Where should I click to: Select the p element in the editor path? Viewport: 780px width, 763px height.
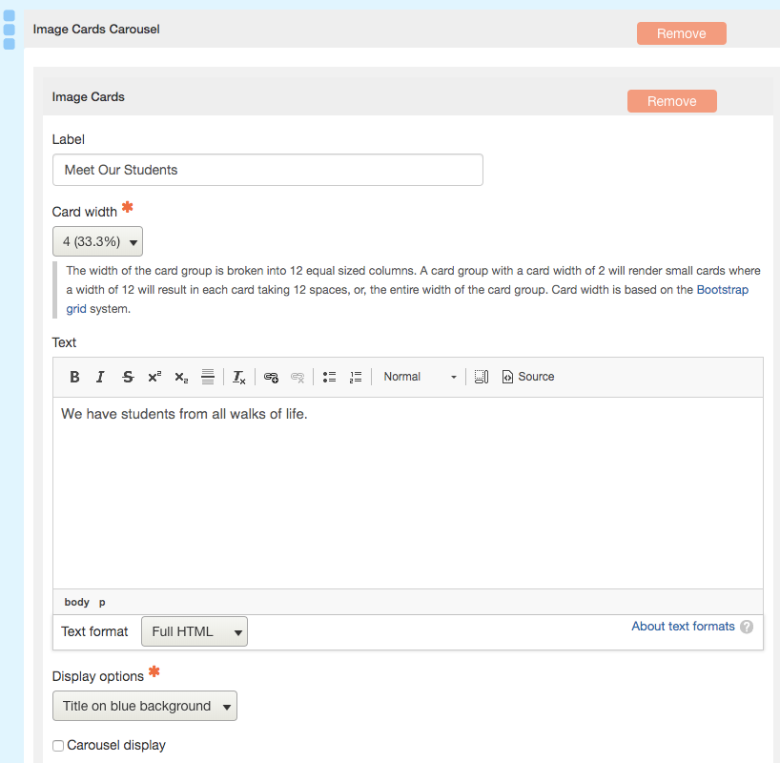pos(101,601)
